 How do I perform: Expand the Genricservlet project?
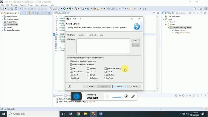coord(2,17)
